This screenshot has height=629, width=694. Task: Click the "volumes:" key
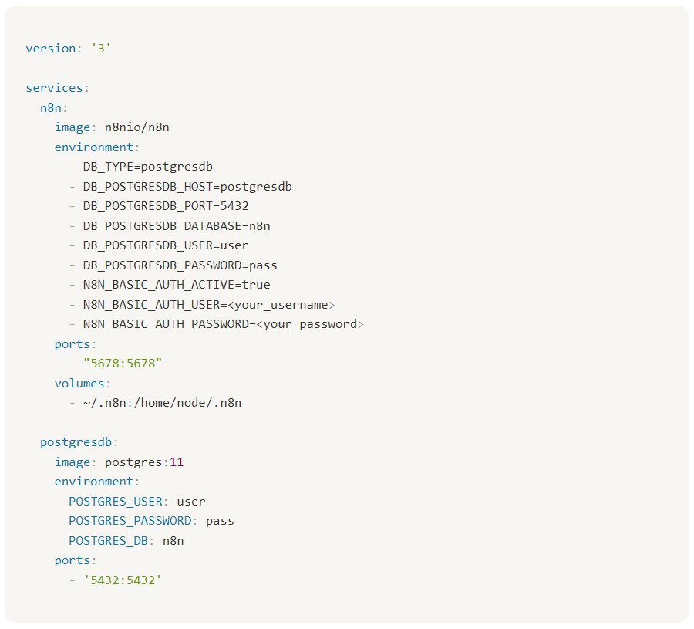(x=83, y=383)
